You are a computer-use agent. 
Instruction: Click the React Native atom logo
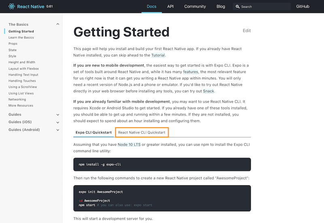tap(11, 6)
